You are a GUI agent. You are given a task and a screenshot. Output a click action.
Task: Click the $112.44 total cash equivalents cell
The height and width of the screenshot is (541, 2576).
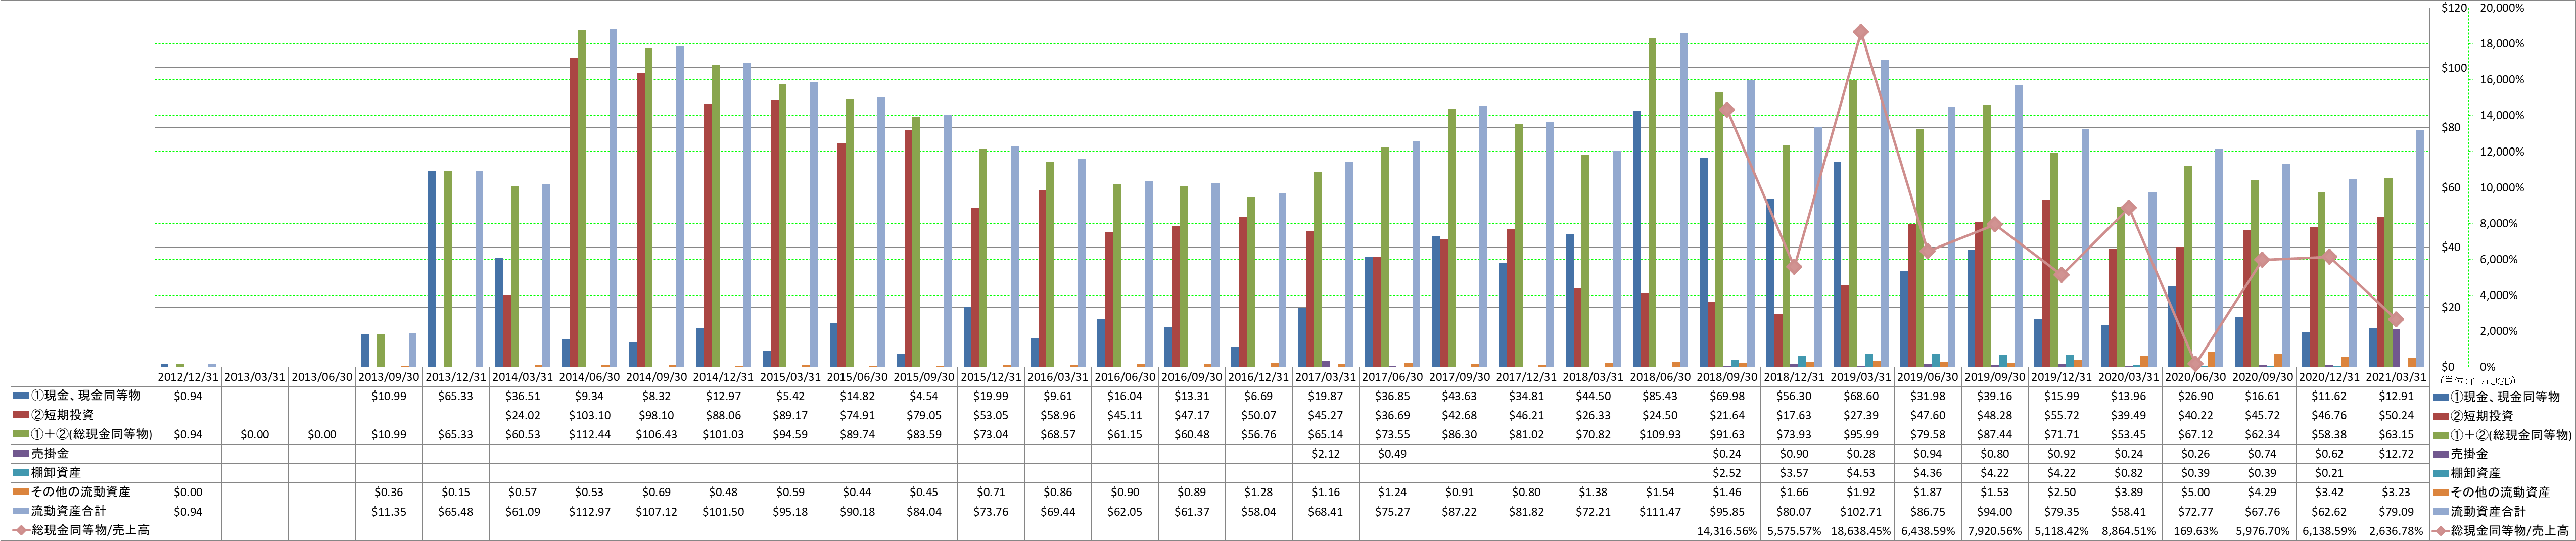click(590, 434)
